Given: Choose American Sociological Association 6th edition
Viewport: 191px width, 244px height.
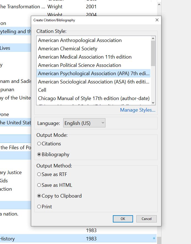Looking at the screenshot, I should click(x=94, y=82).
